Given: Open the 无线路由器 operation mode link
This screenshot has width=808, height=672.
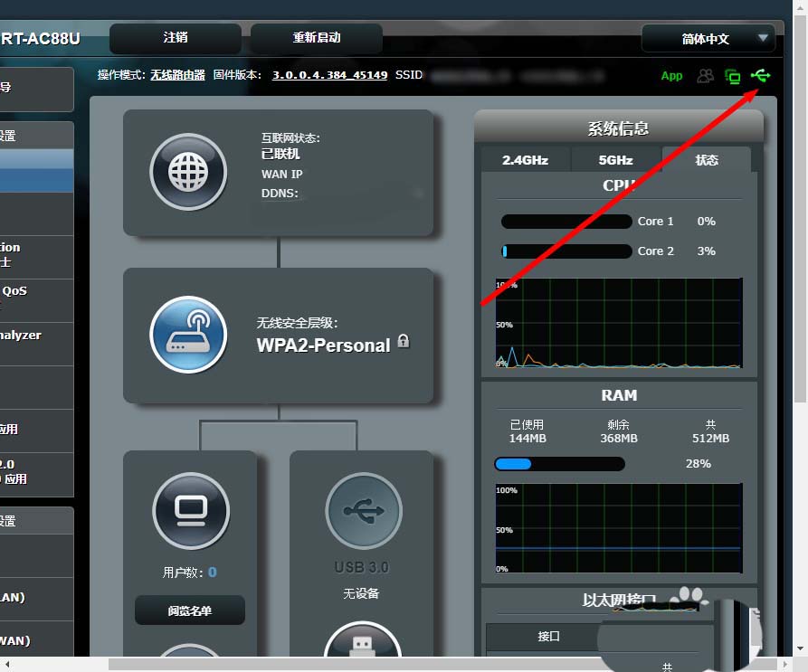Looking at the screenshot, I should point(177,75).
